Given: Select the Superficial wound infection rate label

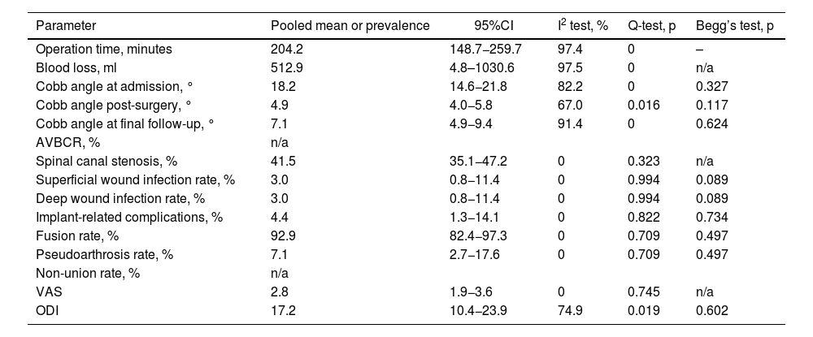Looking at the screenshot, I should point(135,179).
